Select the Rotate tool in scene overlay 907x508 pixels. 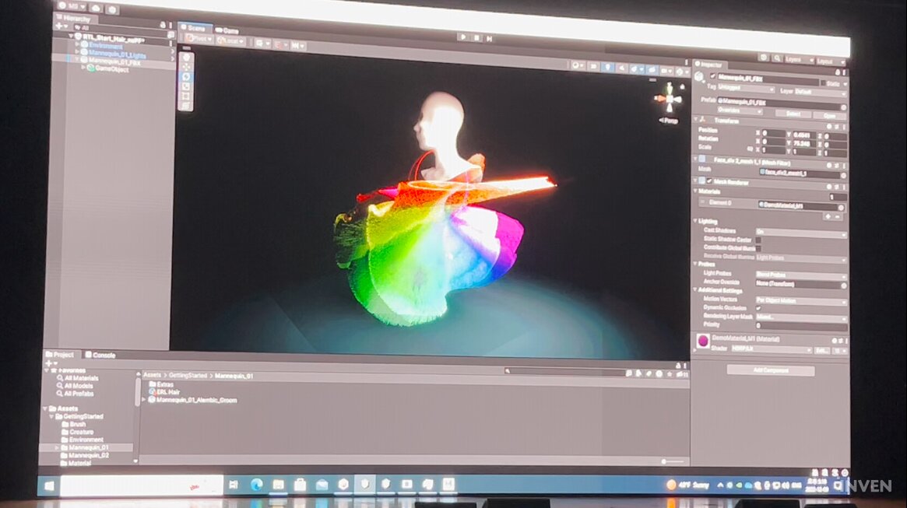pyautogui.click(x=185, y=76)
